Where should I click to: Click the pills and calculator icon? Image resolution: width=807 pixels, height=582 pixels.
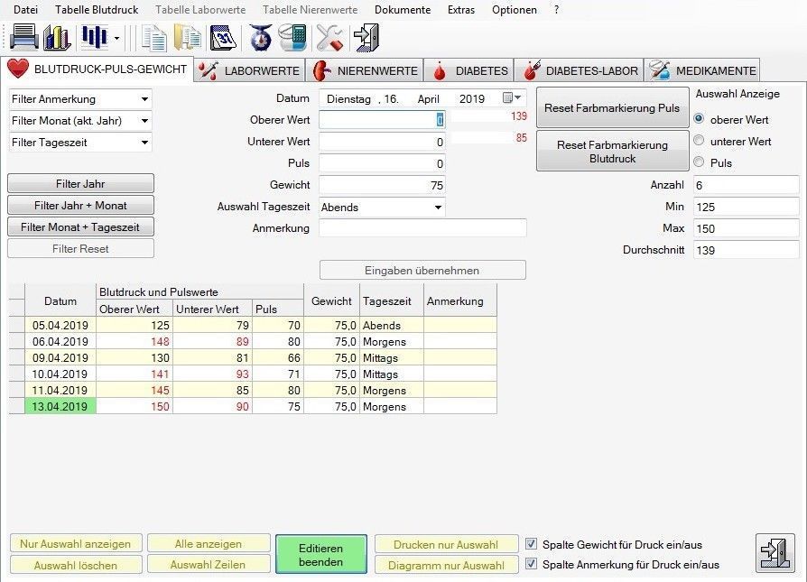pyautogui.click(x=292, y=38)
